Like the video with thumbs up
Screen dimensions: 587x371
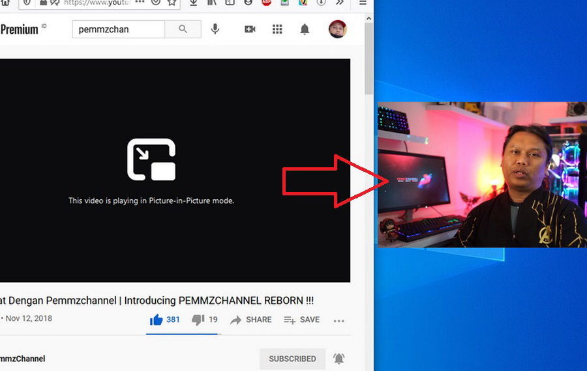[x=156, y=320]
